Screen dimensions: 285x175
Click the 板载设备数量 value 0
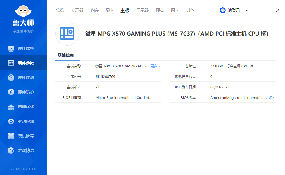(x=211, y=76)
